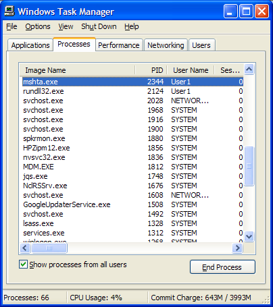Select the Processes tab
Viewport: 273px width, 307px height.
coord(74,44)
